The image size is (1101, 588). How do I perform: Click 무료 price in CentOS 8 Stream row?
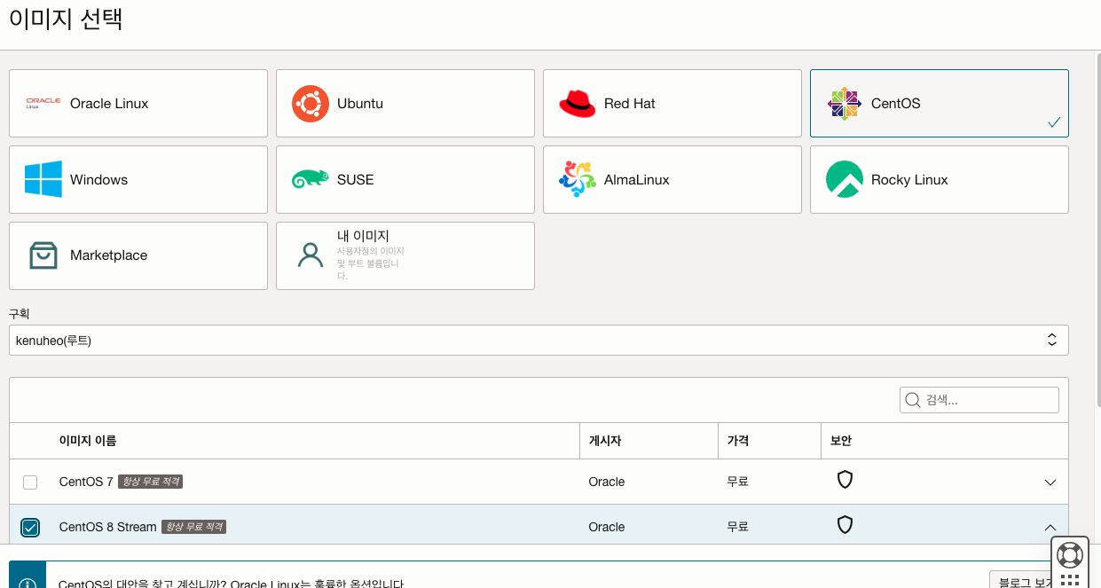pyautogui.click(x=738, y=527)
